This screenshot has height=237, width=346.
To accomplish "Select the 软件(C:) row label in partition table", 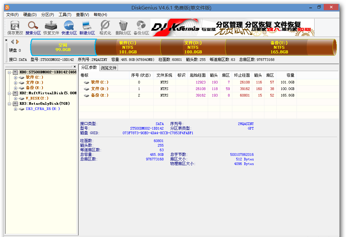I will pyautogui.click(x=100, y=82).
